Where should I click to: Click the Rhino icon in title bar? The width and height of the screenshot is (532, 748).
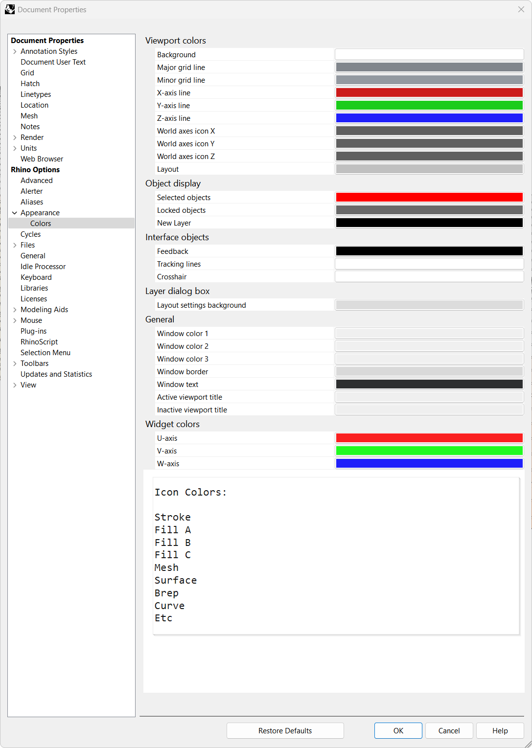point(10,9)
